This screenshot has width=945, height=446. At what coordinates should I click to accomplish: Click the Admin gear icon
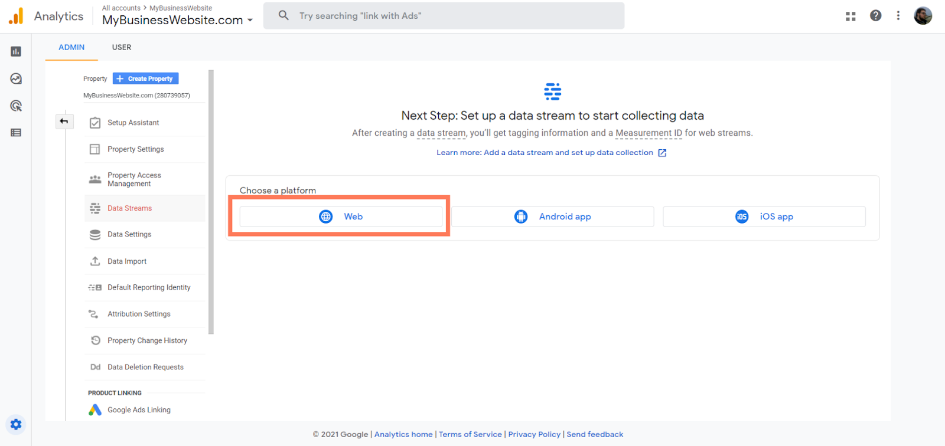[16, 424]
